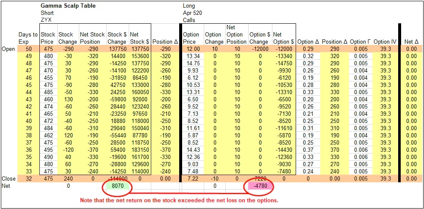Click the Net row label
The height and width of the screenshot is (209, 424).
click(6, 186)
